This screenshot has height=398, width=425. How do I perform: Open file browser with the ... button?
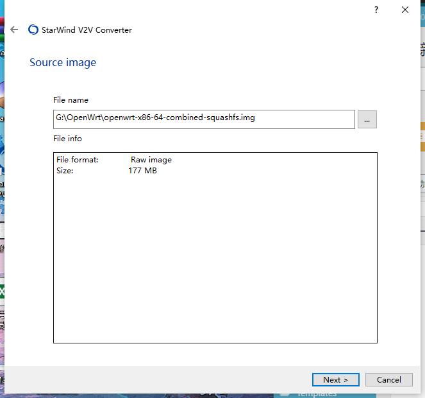click(367, 119)
